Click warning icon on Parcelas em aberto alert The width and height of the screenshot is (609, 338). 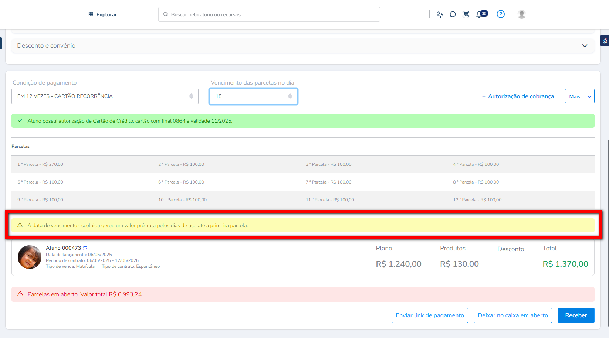click(x=20, y=294)
